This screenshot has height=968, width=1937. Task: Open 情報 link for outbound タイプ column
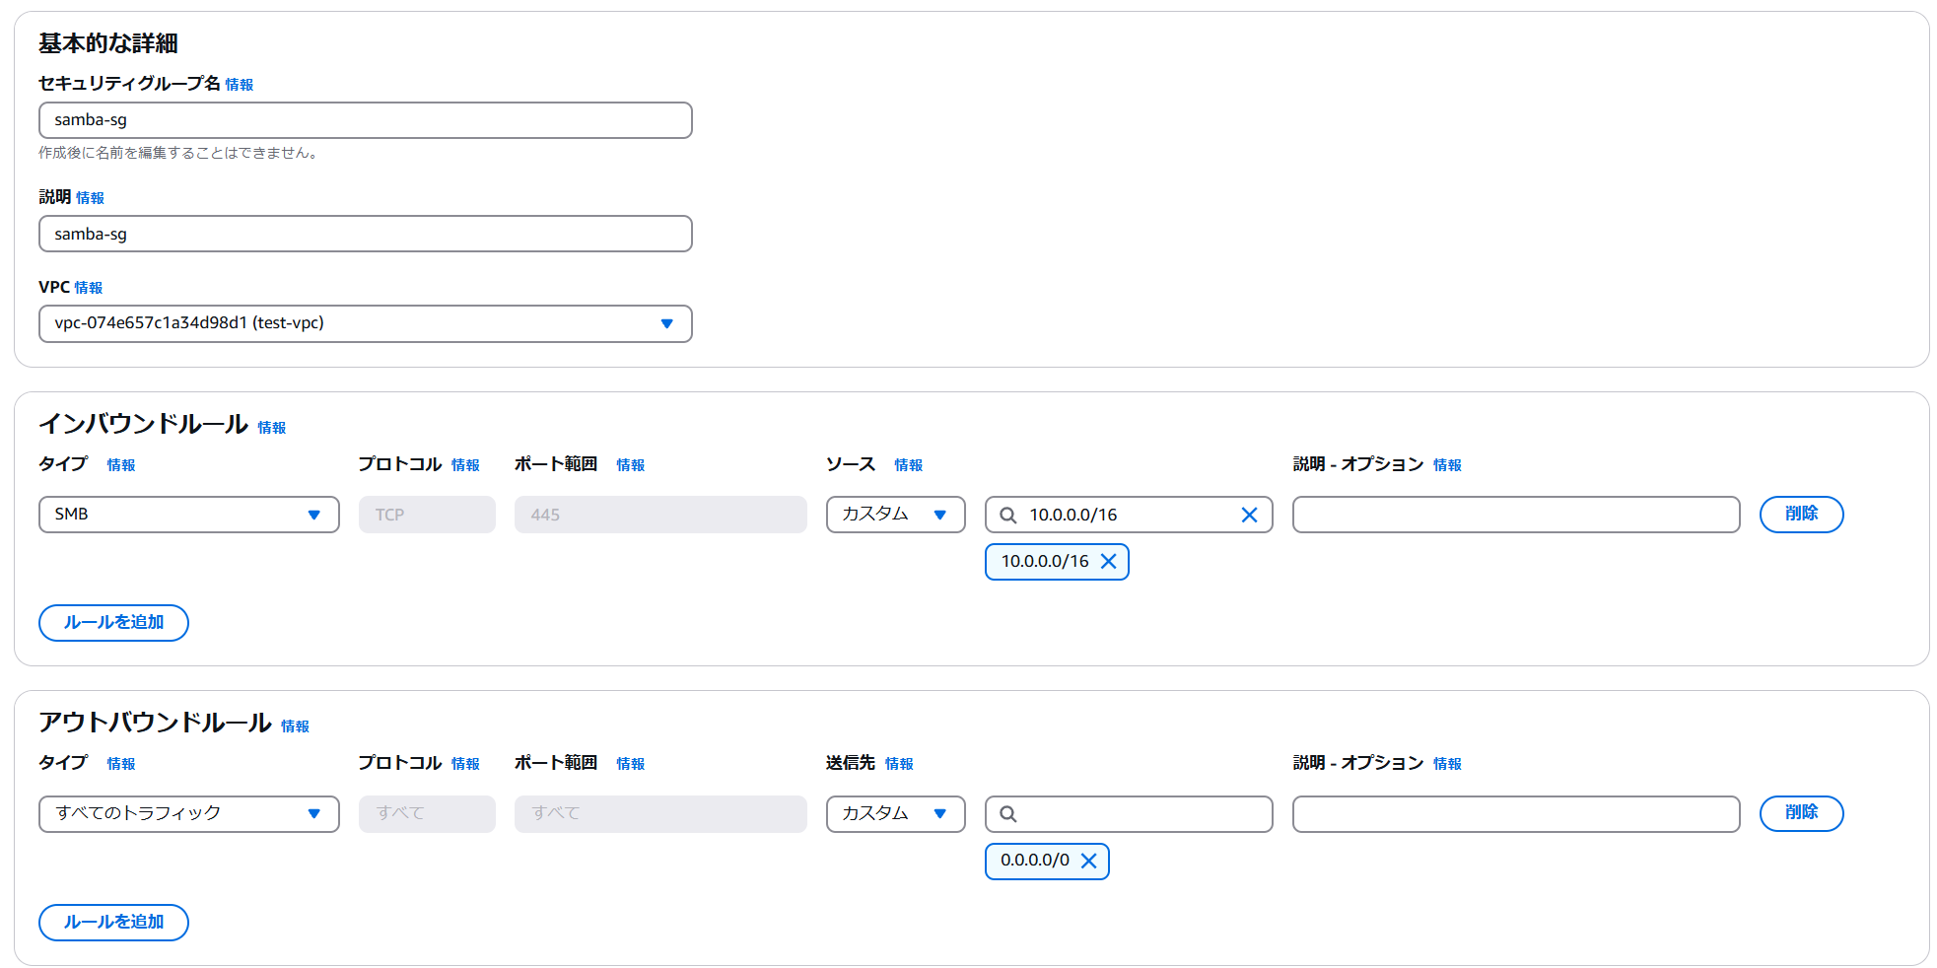121,764
